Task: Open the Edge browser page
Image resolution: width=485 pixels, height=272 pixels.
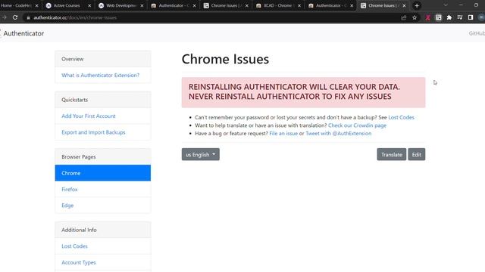Action: (x=67, y=206)
